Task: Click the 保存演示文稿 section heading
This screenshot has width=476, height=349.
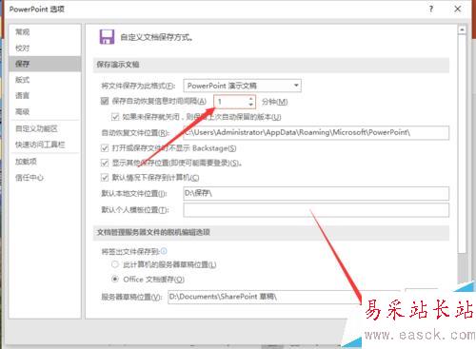Action: coord(118,65)
